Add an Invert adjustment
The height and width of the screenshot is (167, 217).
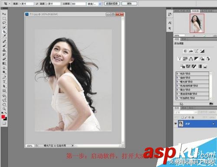pos(183,66)
